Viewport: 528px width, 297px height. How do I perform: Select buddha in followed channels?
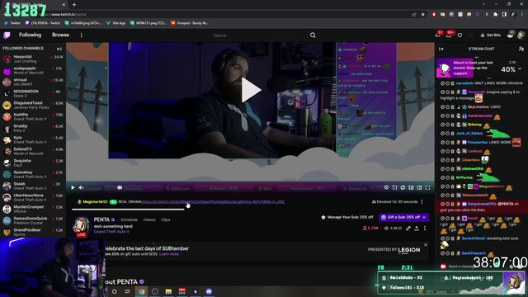point(33,116)
